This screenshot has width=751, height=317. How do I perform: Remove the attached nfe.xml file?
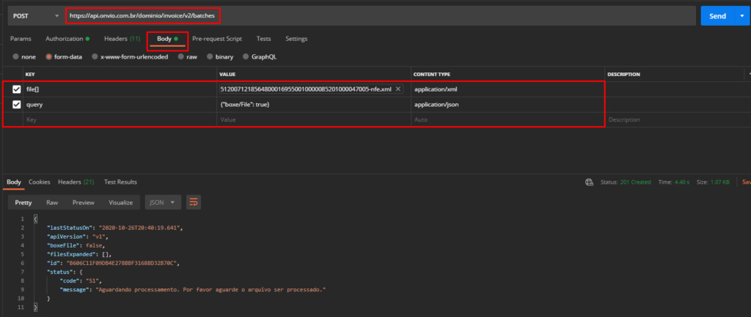(398, 89)
